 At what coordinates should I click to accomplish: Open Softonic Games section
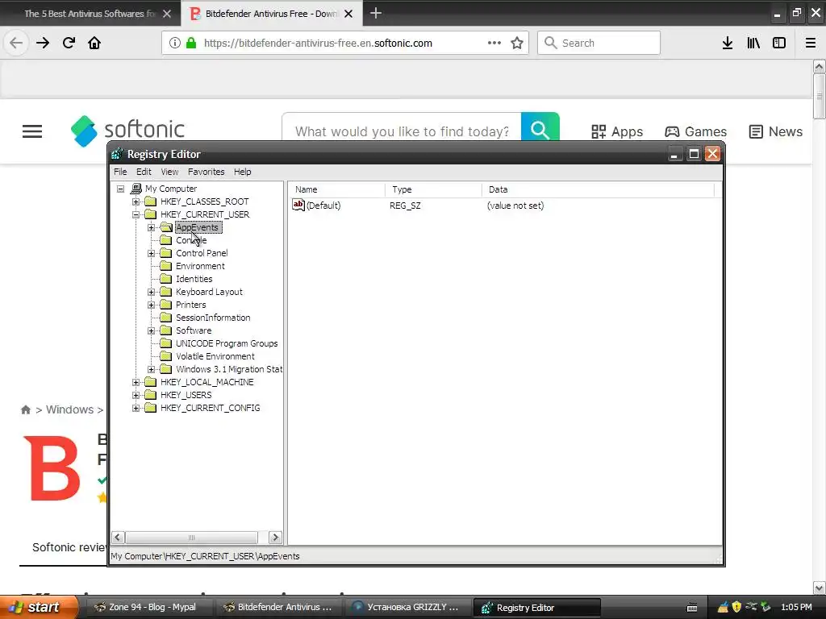pyautogui.click(x=695, y=131)
